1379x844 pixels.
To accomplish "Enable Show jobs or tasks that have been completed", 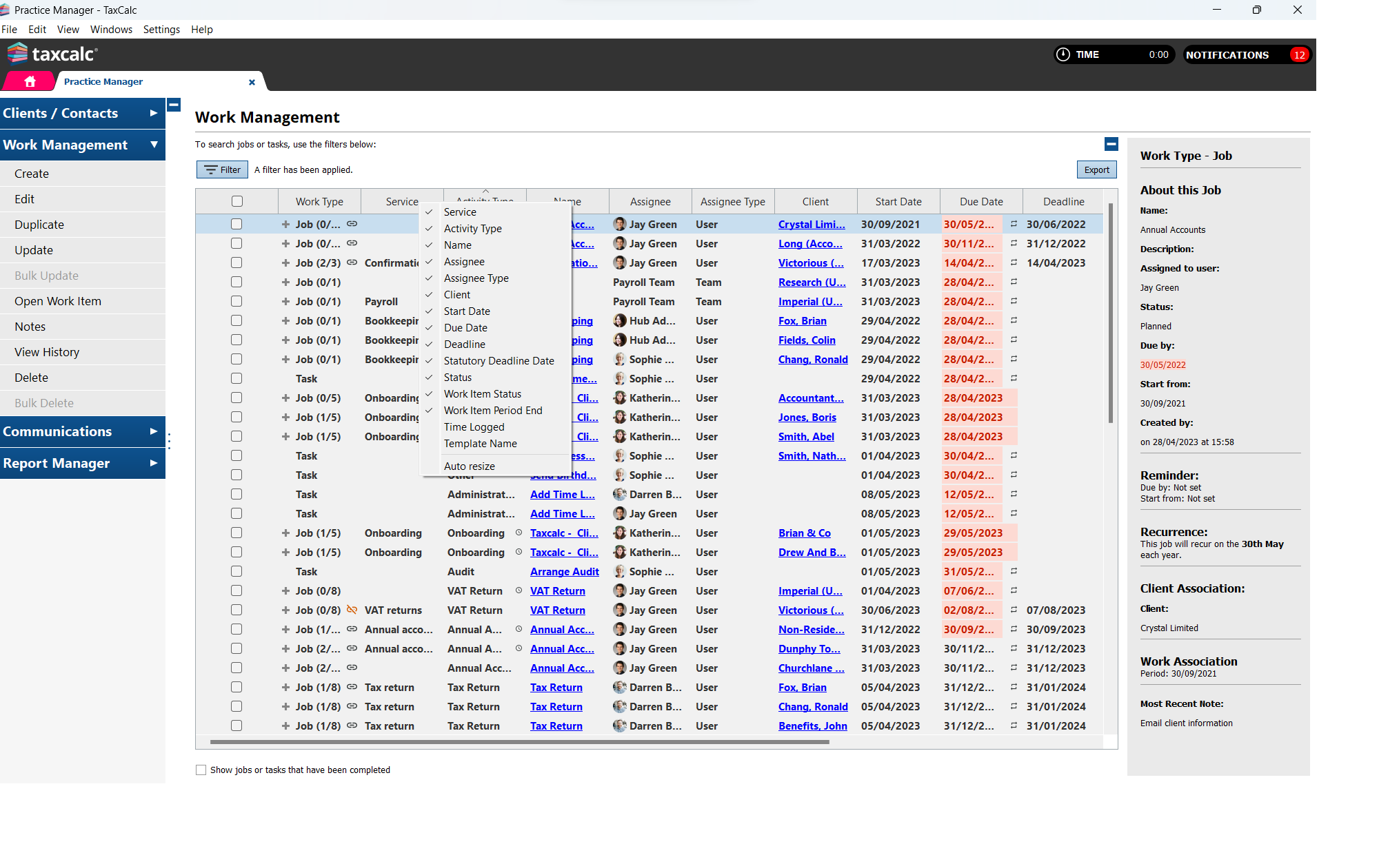I will (x=201, y=770).
